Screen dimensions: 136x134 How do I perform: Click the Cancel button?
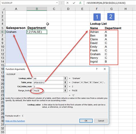101,121
